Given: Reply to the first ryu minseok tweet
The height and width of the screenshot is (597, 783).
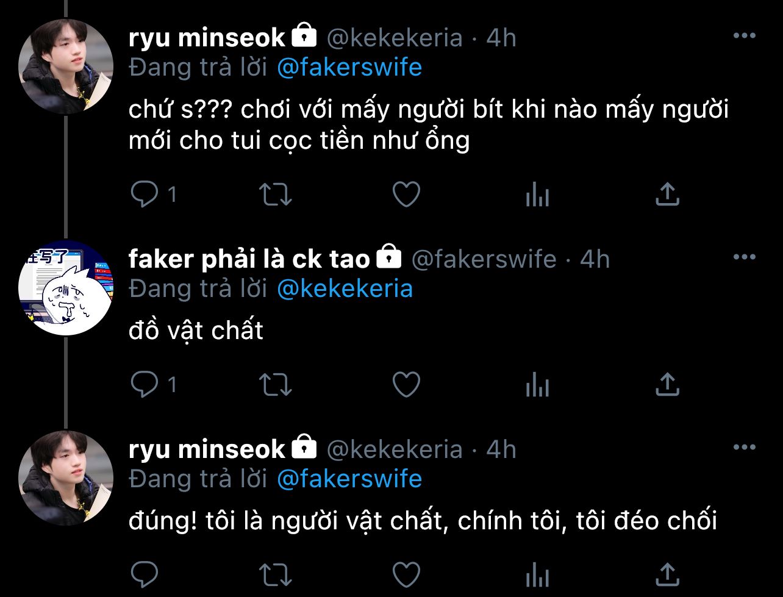Looking at the screenshot, I should tap(145, 195).
